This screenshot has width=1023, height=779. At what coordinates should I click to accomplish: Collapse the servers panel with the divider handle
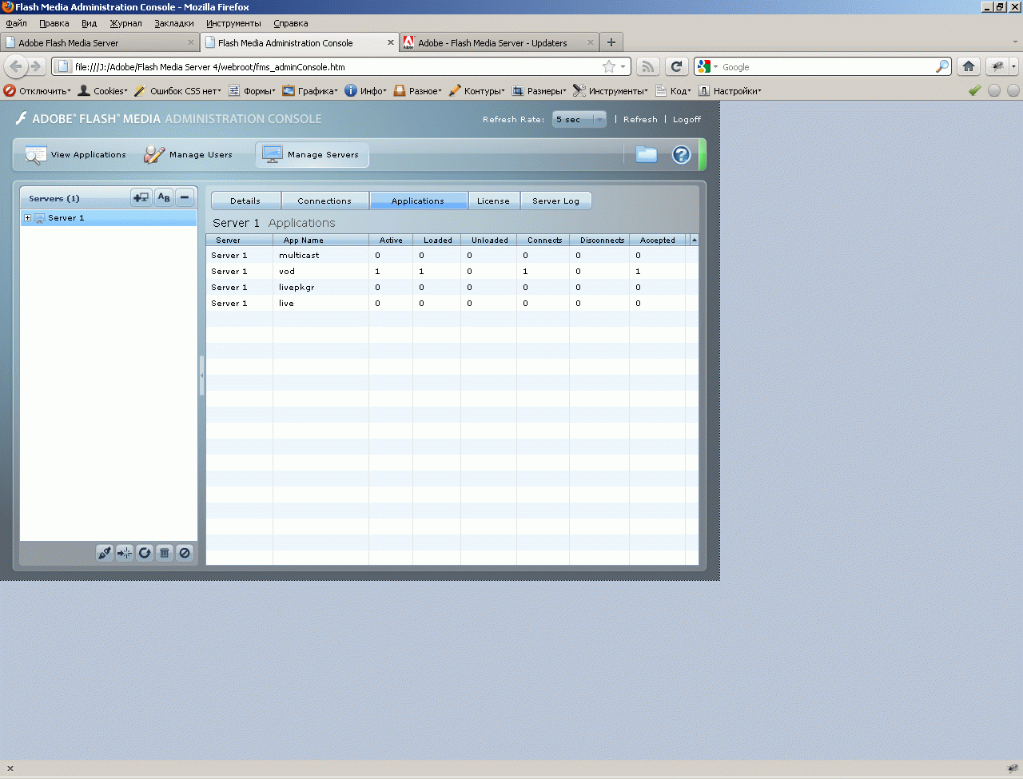201,375
